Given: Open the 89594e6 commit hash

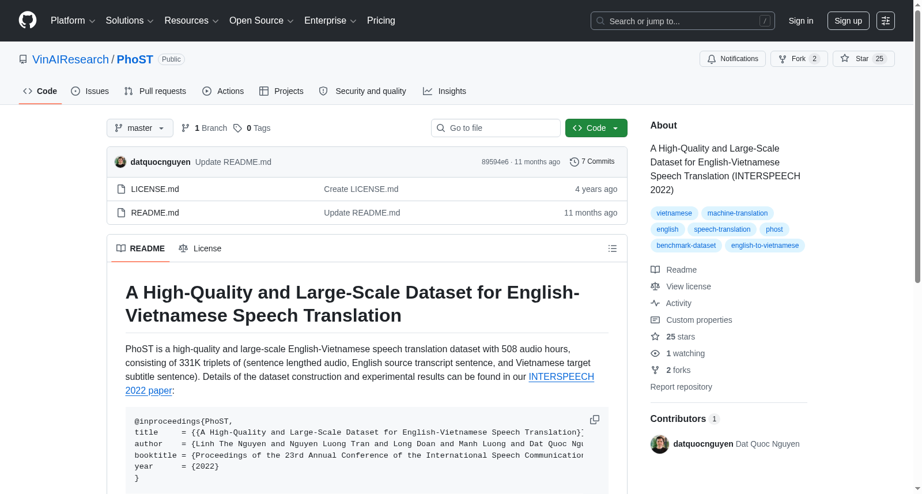Looking at the screenshot, I should pos(495,162).
